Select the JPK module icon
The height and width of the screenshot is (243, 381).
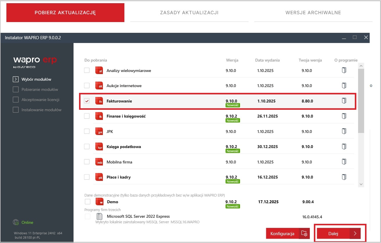pyautogui.click(x=99, y=131)
